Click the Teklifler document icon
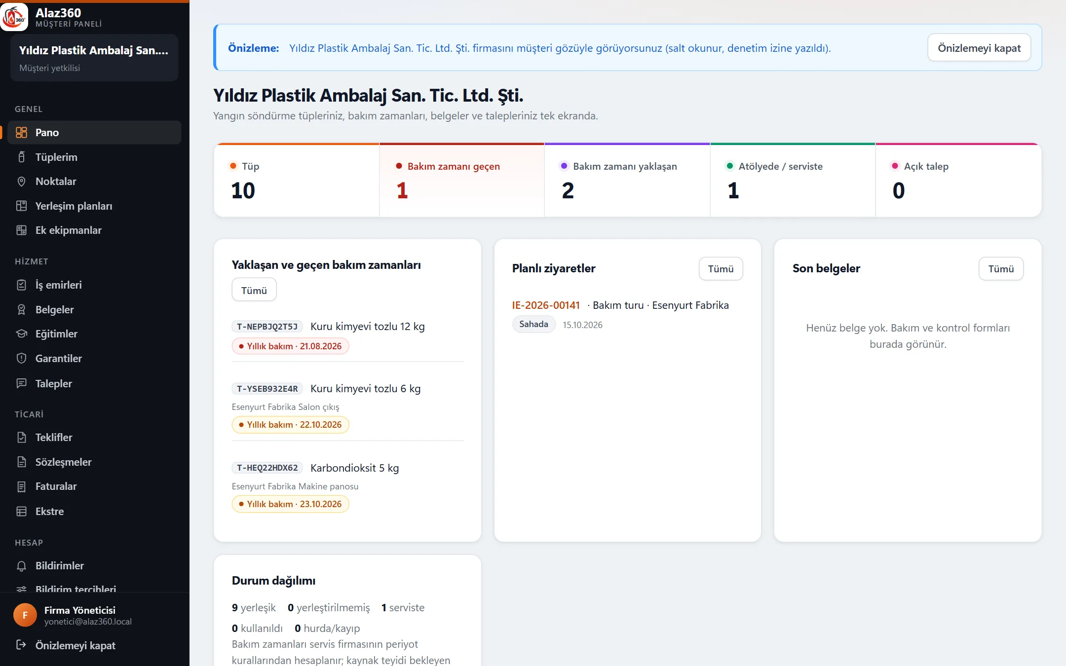The height and width of the screenshot is (666, 1066). pos(21,438)
